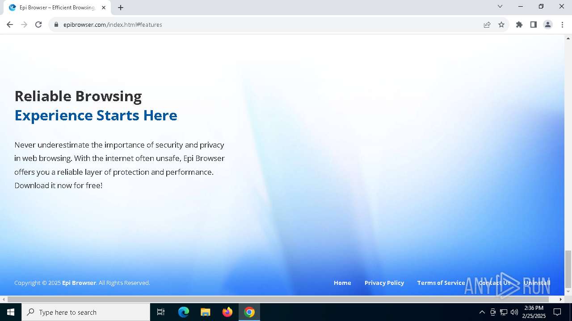This screenshot has height=321, width=572.
Task: Open the Contact Us footer link
Action: click(494, 283)
